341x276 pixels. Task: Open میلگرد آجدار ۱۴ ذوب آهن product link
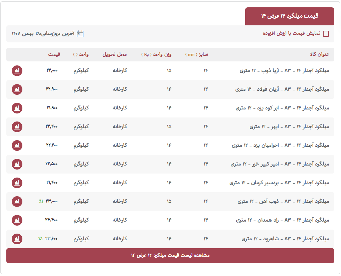point(283,202)
